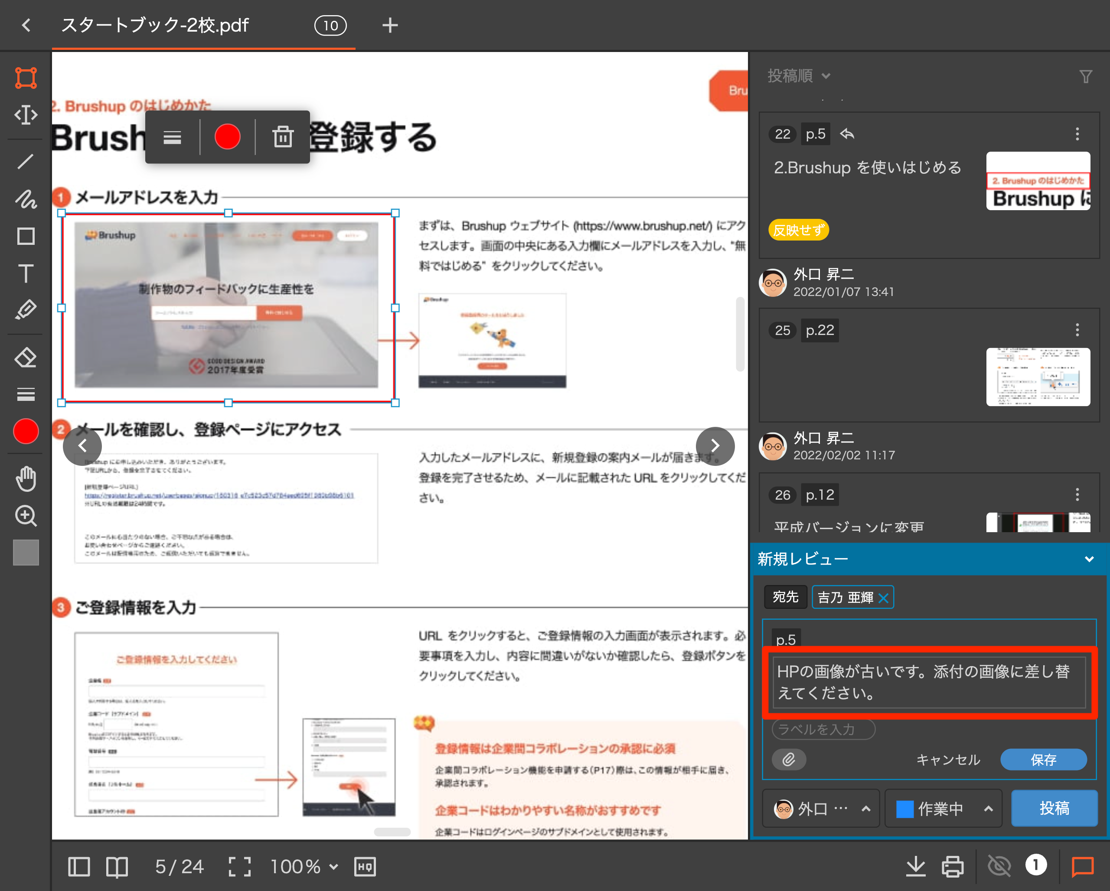The height and width of the screenshot is (891, 1110).
Task: Open the 投稿順 sort dropdown
Action: [799, 76]
